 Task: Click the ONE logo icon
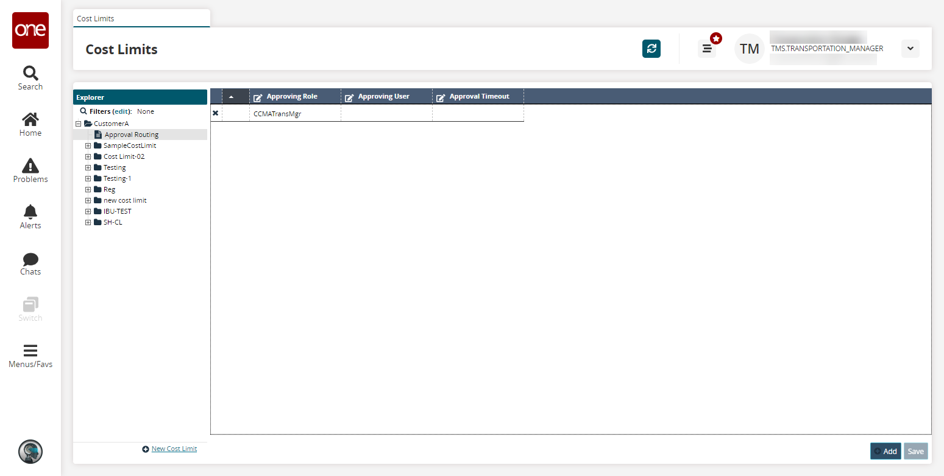pyautogui.click(x=30, y=30)
